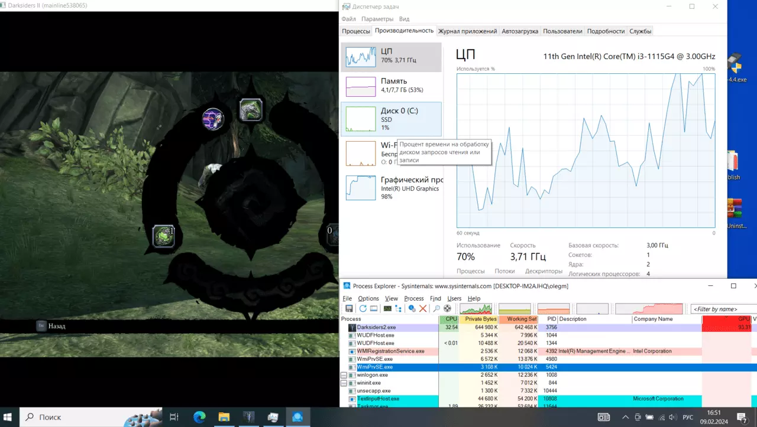Click the Save icon in Process Explorer toolbar
Image resolution: width=757 pixels, height=427 pixels.
pos(349,308)
